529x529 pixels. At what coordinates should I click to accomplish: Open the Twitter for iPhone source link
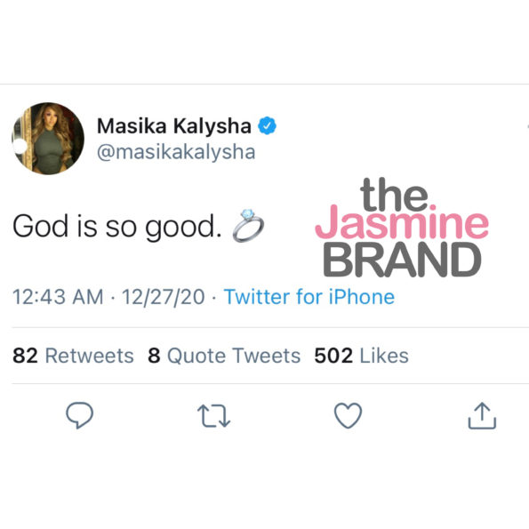tap(309, 297)
